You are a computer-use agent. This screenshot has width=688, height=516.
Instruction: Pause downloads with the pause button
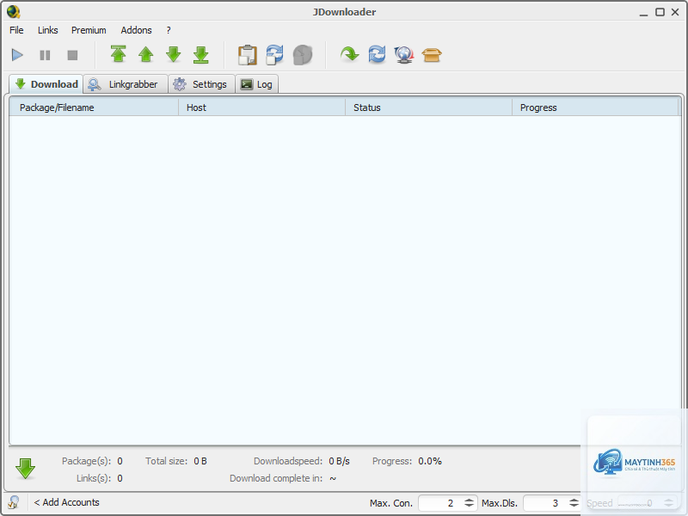45,55
